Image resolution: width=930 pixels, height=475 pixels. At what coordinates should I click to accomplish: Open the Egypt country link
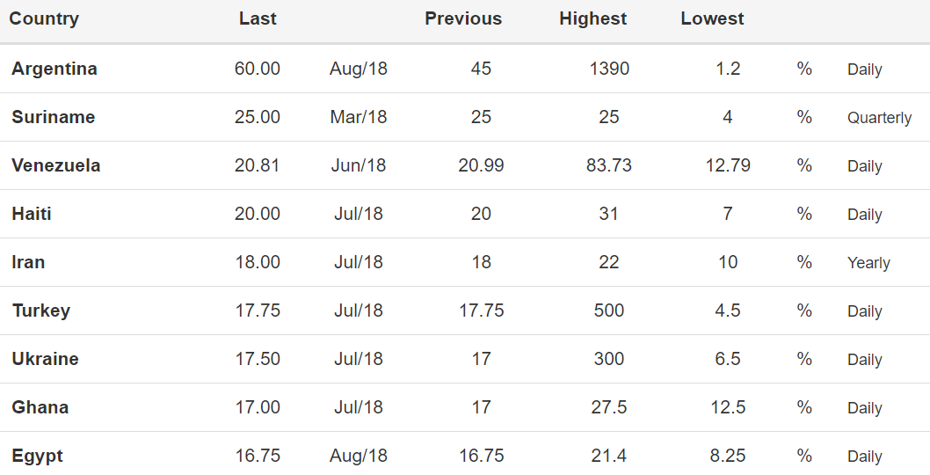tap(37, 456)
